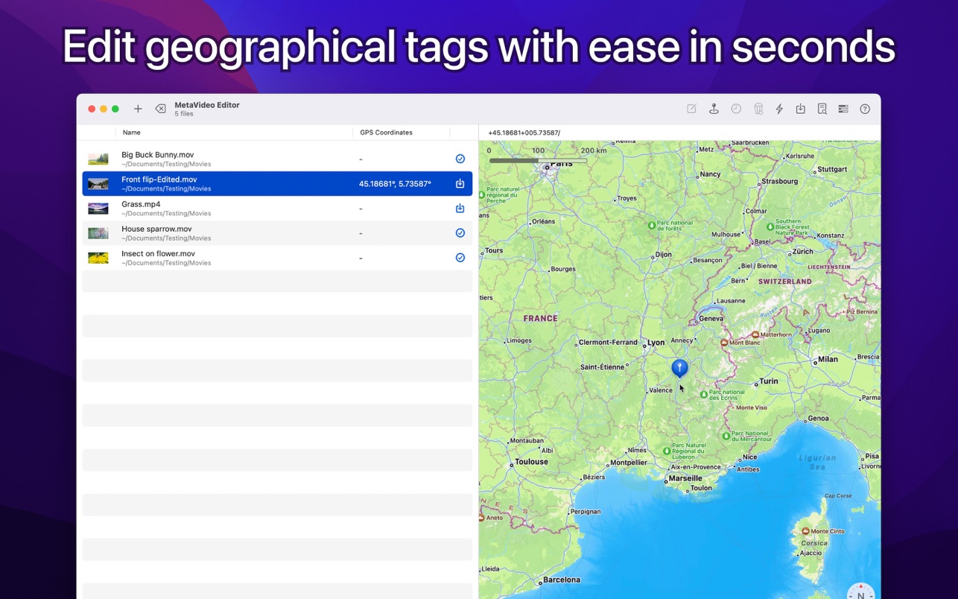Click the clock date icon in toolbar

tap(736, 109)
